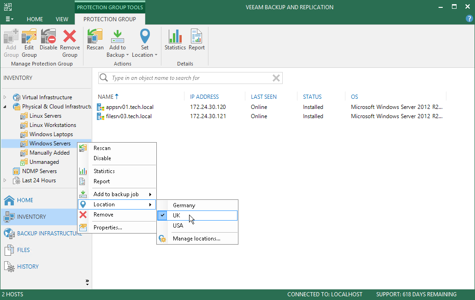This screenshot has width=475, height=300.
Task: Expand the Location submenu arrow
Action: click(150, 204)
